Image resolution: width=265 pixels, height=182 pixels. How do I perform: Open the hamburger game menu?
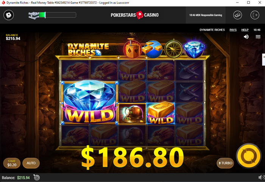258,37
